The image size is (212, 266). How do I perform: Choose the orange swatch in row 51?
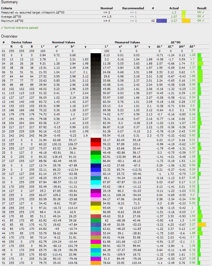click(96, 262)
